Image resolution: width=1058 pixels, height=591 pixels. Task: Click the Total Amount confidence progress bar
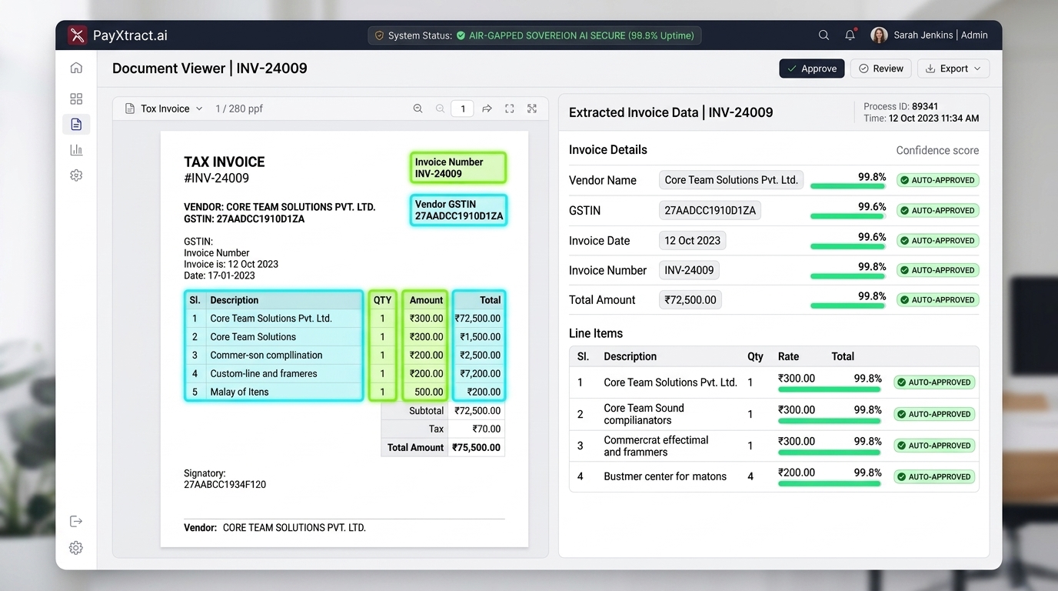point(848,306)
